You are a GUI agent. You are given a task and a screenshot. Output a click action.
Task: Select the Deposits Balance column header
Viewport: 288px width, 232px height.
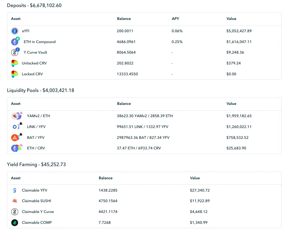124,19
